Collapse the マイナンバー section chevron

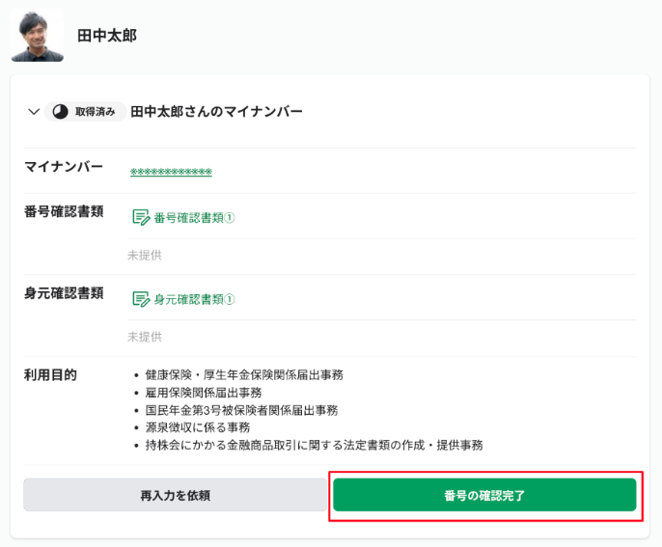34,112
